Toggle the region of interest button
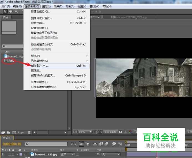The image size is (192, 158). [x=100, y=132]
